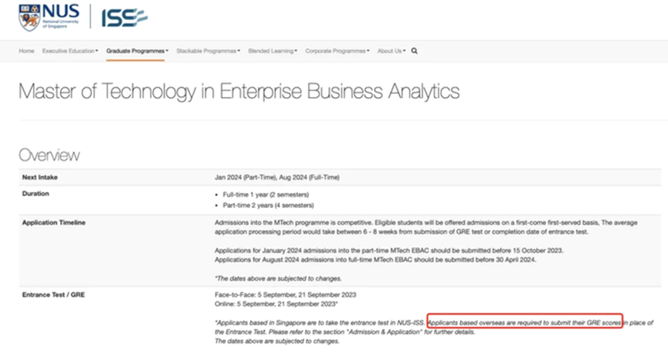Click the Application Timeline row label

(53, 223)
